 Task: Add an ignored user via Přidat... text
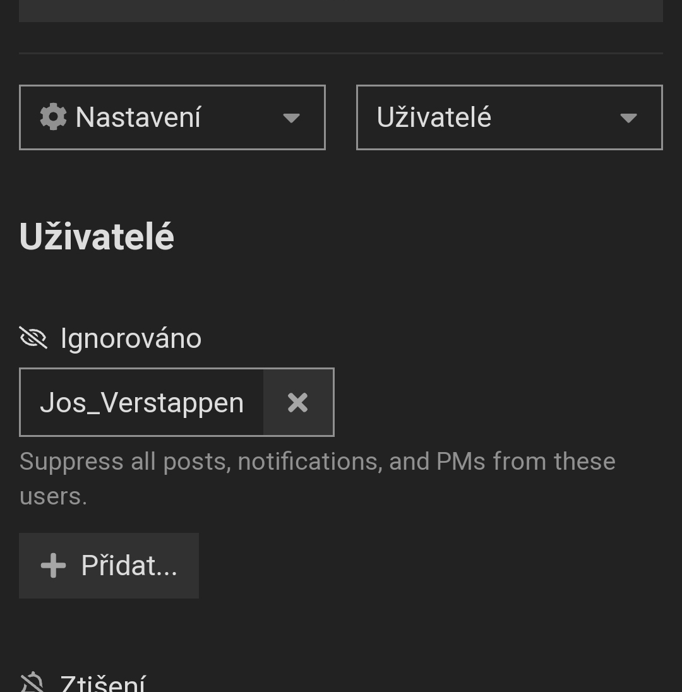[x=129, y=565]
